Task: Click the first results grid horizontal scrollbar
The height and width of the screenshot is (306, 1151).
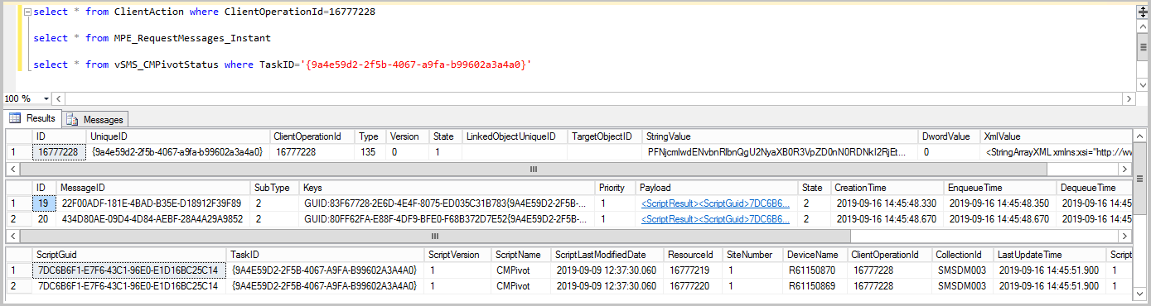Action: click(x=568, y=168)
